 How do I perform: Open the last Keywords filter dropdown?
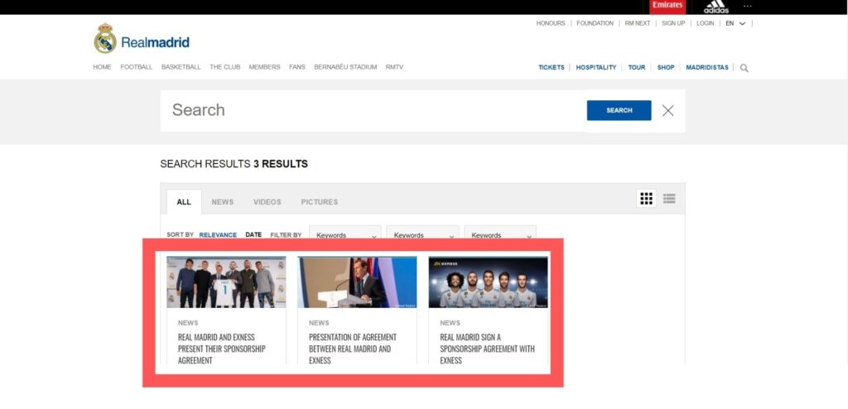tap(500, 235)
